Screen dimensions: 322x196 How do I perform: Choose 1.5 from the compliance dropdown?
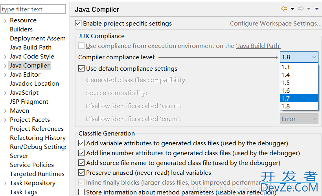[x=299, y=83]
